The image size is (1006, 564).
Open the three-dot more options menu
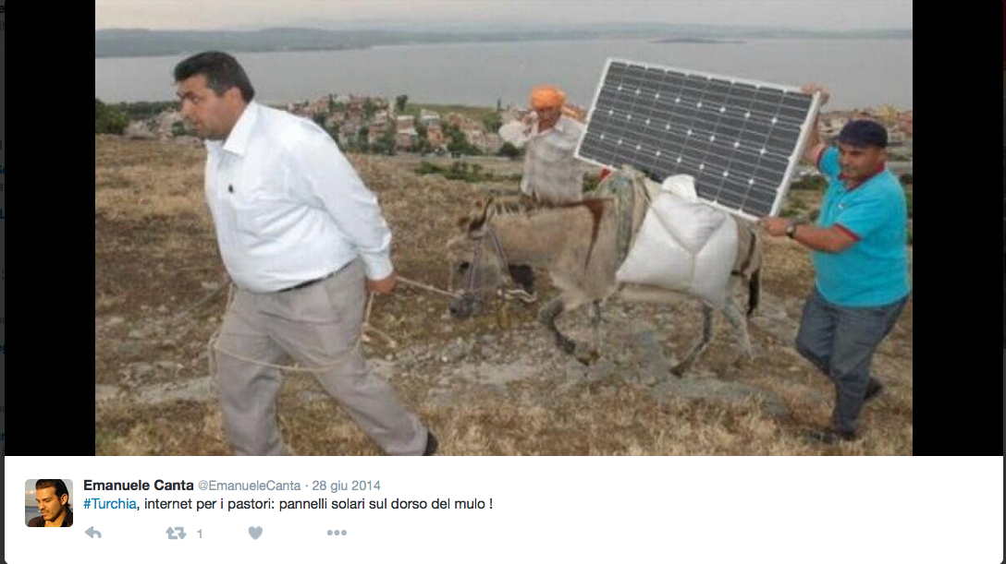click(x=337, y=533)
